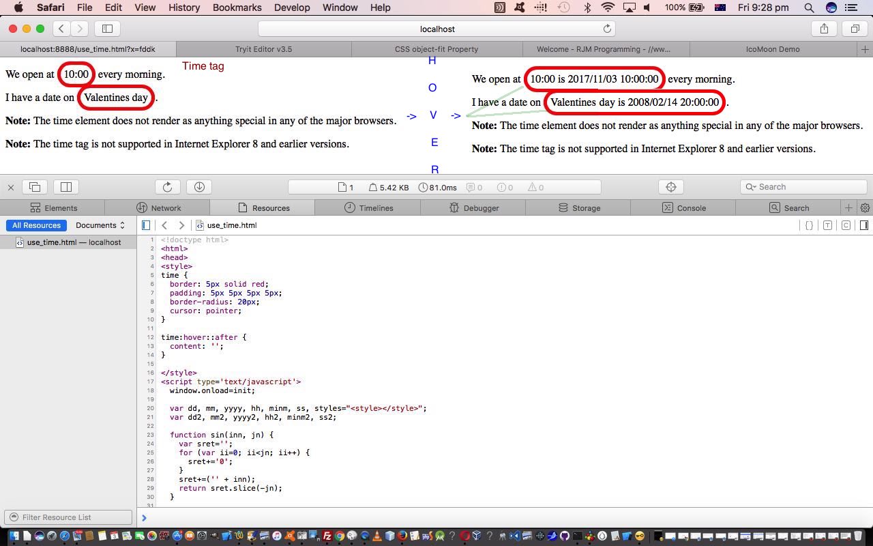Detach the inspector into a separate window

(x=35, y=187)
